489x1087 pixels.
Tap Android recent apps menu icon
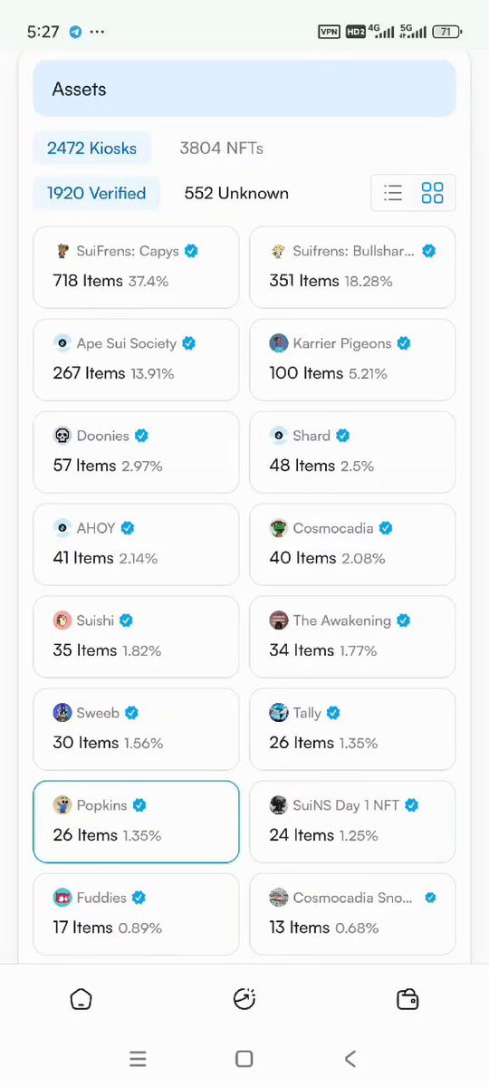[x=138, y=1058]
